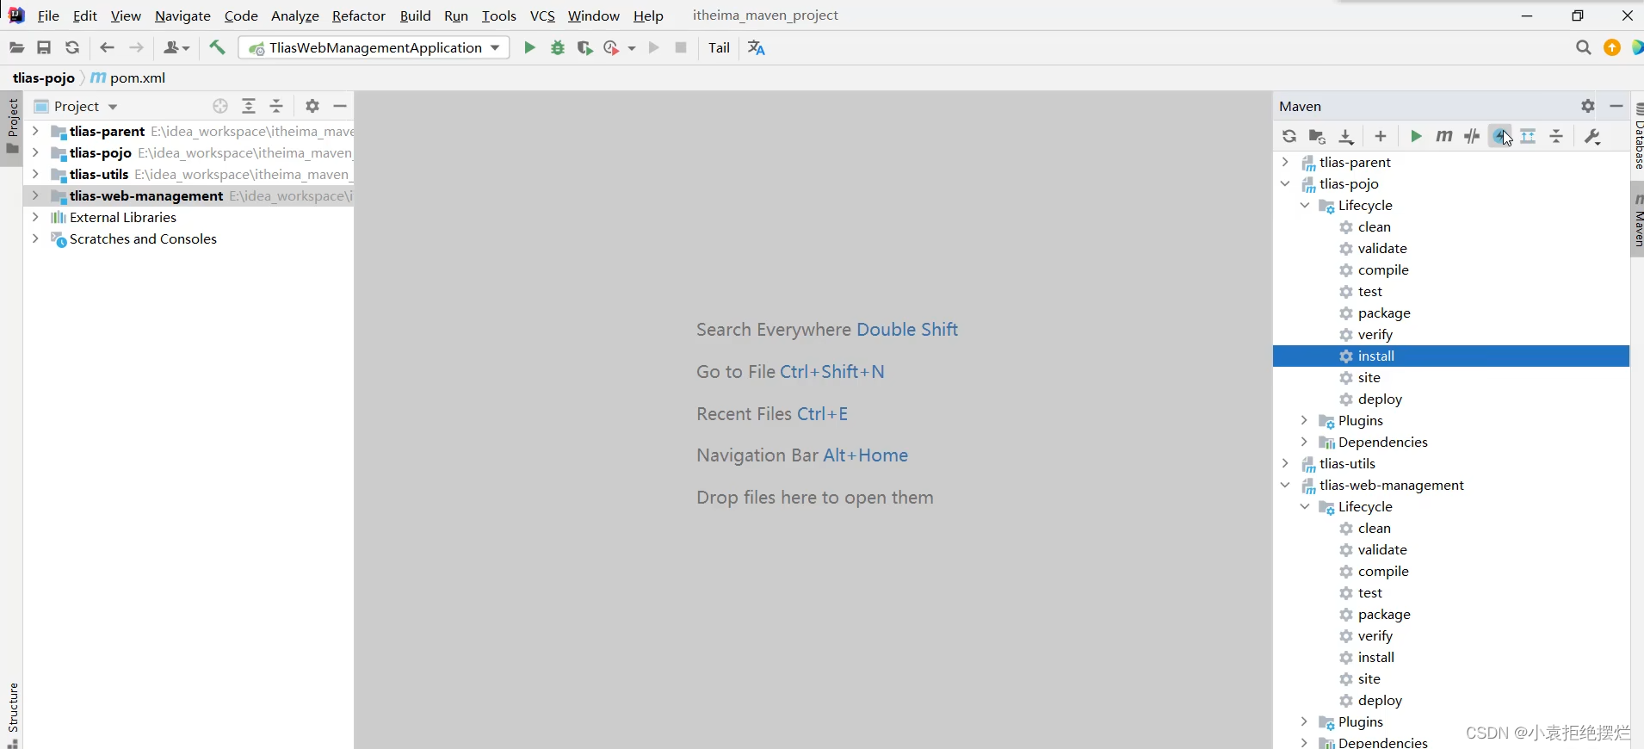
Task: Navigate forward with the right arrow
Action: [136, 48]
